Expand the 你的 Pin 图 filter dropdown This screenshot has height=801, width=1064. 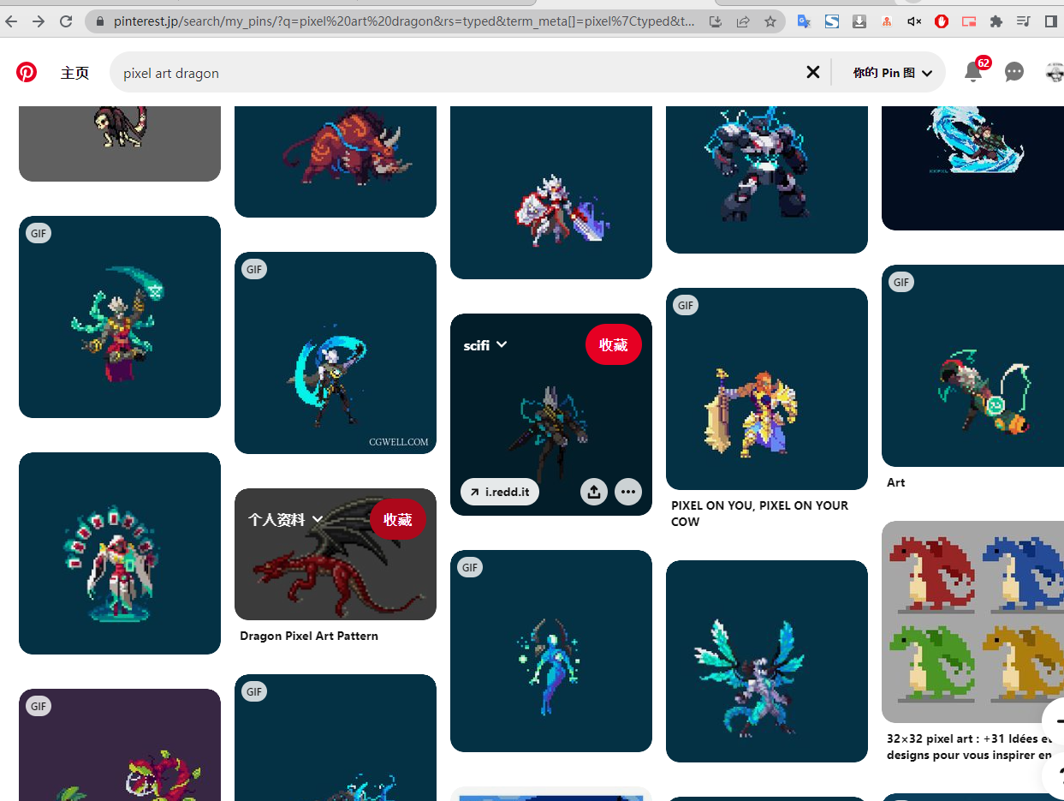click(892, 73)
